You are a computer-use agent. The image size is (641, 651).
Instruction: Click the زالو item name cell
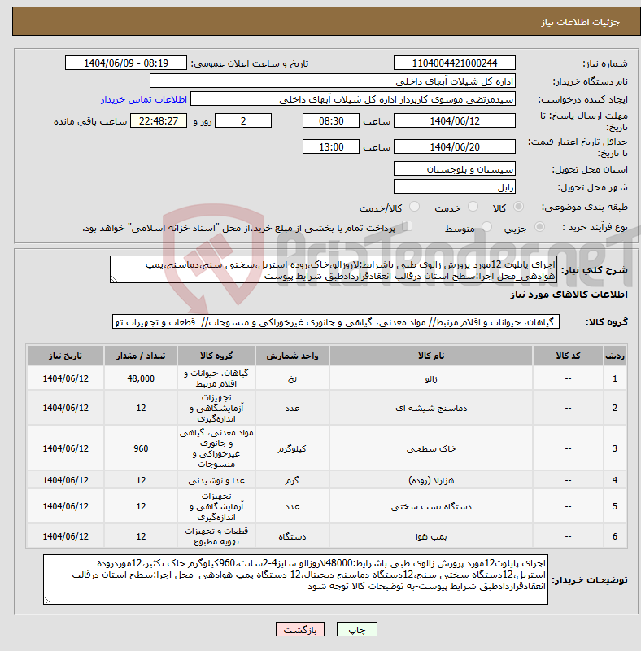(x=431, y=378)
